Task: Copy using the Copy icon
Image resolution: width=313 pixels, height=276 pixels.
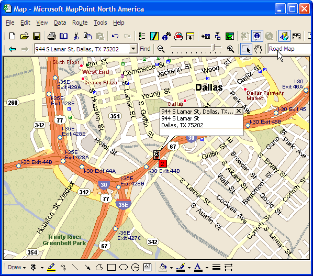Action: click(x=87, y=36)
